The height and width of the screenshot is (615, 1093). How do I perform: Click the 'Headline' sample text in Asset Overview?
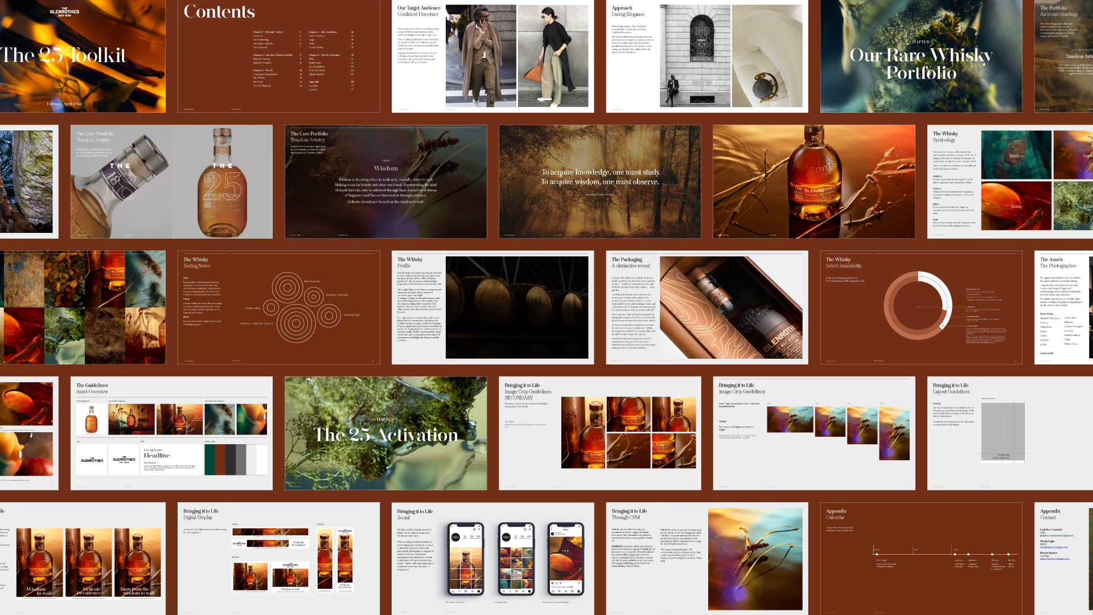click(157, 456)
